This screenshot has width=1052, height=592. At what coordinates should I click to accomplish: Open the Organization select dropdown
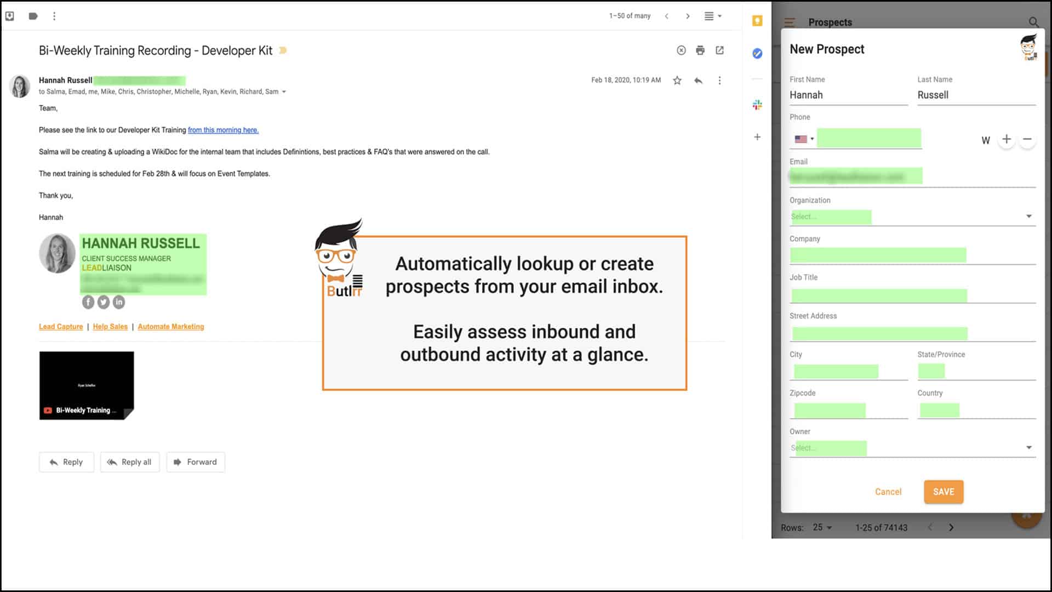(1028, 217)
